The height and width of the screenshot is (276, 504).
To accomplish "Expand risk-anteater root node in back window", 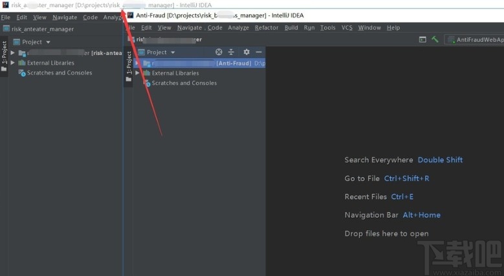I will (x=12, y=53).
